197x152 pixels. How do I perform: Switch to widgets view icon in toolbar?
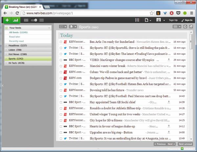coord(26,20)
